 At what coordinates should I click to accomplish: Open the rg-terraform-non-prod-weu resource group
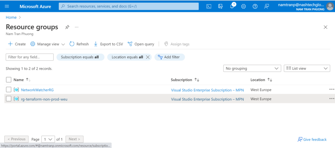[x=44, y=99]
